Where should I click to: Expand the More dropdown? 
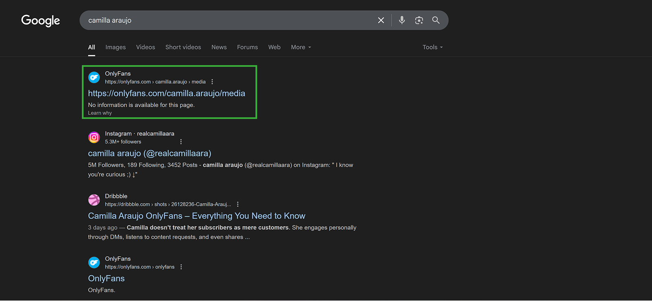(301, 47)
